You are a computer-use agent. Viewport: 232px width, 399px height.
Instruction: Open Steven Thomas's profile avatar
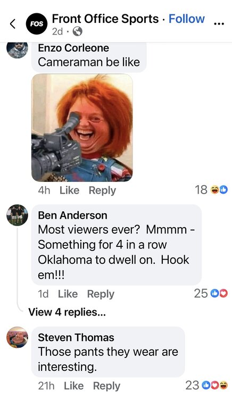click(x=18, y=337)
